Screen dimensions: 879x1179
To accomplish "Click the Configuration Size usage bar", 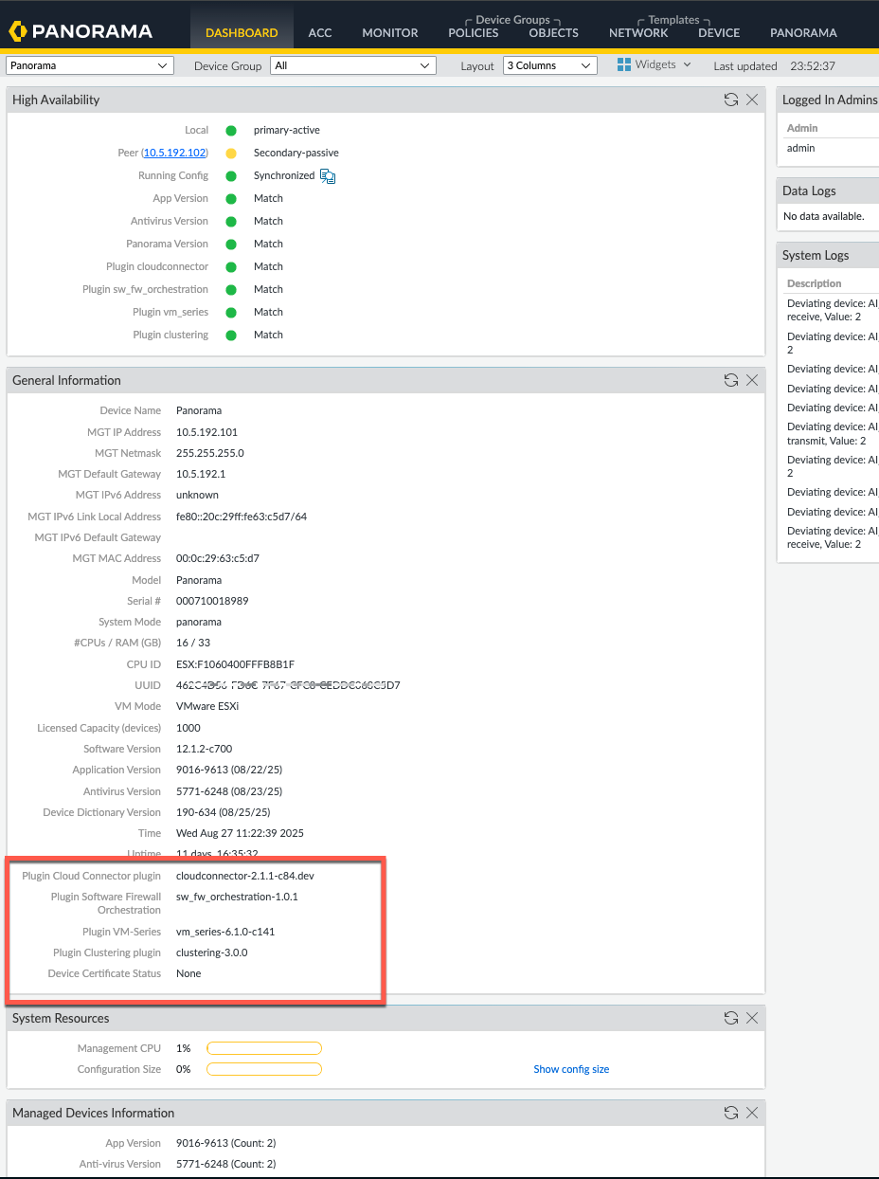I will pyautogui.click(x=264, y=1069).
